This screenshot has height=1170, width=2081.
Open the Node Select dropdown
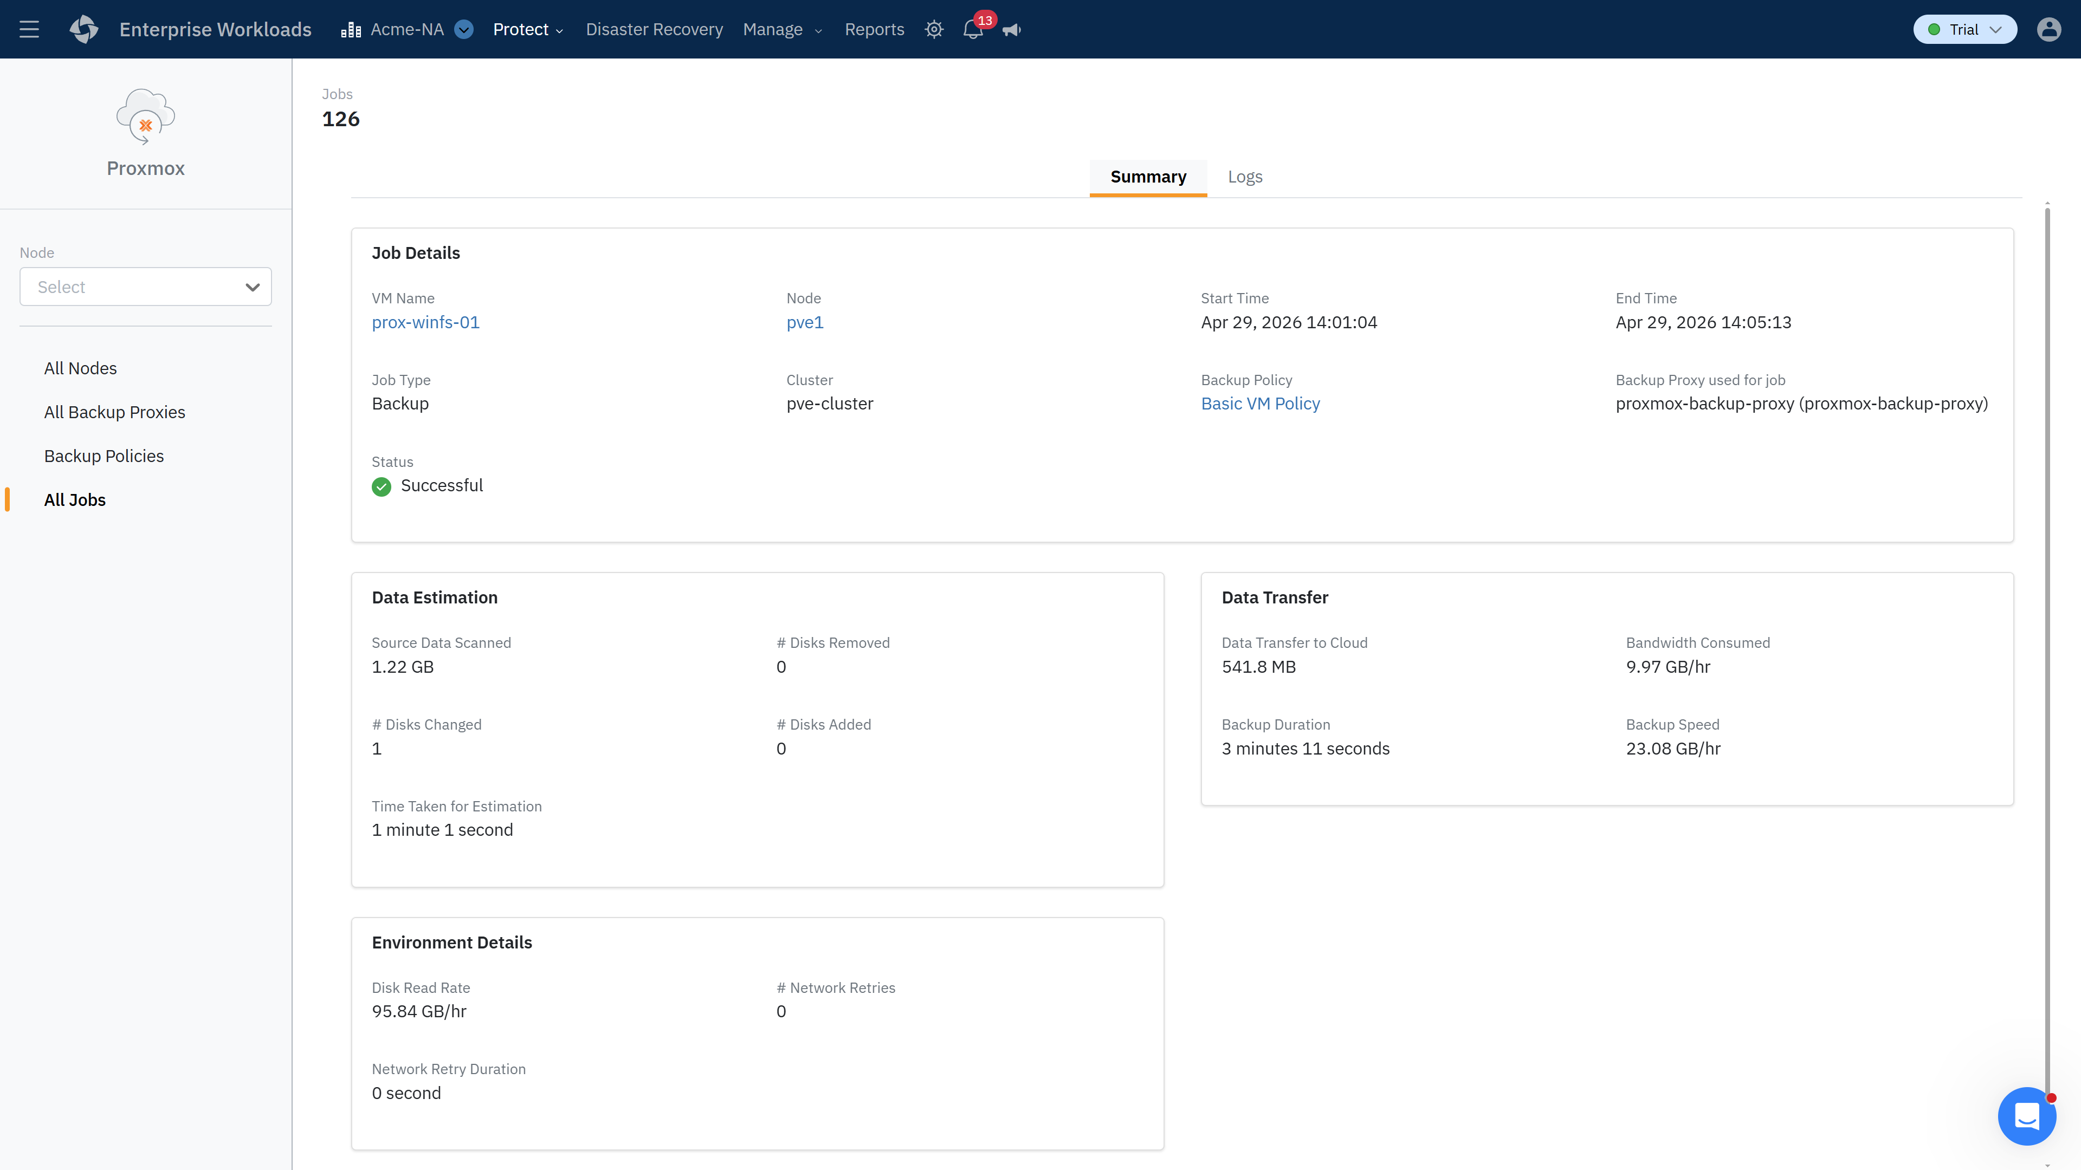145,287
